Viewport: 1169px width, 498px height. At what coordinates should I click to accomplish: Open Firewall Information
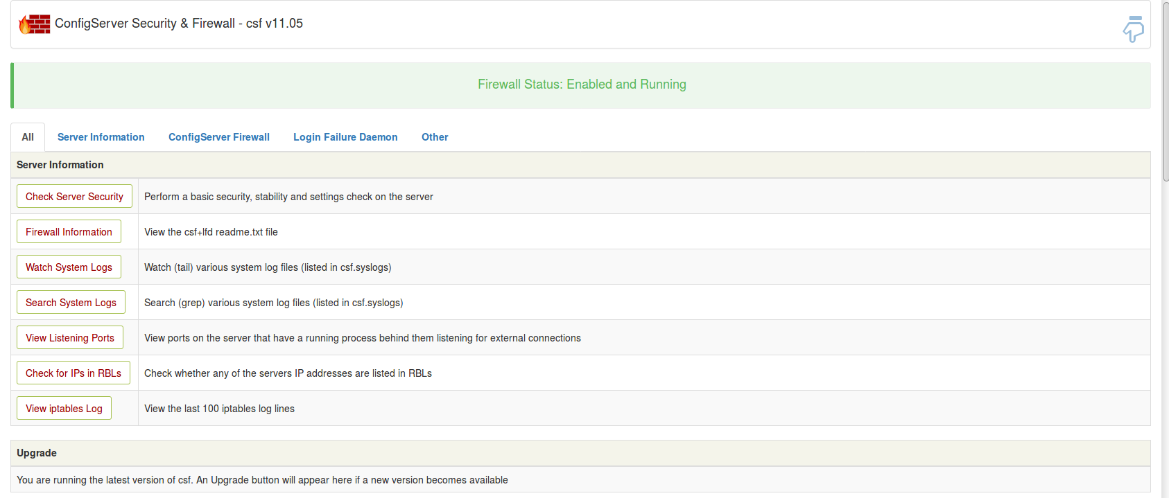(69, 232)
